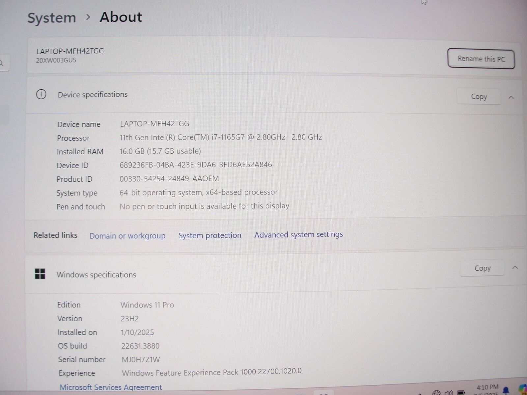
Task: Collapse the Windows specifications section
Action: 515,268
